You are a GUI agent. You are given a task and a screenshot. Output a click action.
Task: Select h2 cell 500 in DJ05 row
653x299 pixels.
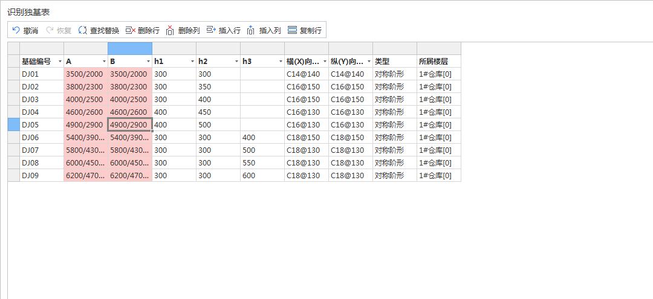pyautogui.click(x=218, y=125)
